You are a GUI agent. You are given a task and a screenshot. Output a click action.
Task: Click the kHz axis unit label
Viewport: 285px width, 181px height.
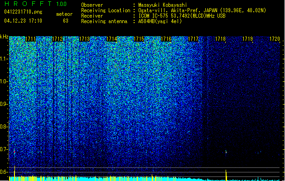[x=4, y=37]
